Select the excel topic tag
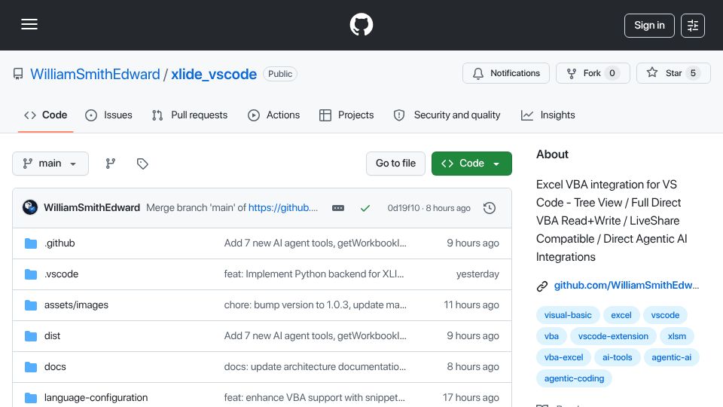Screen dimensions: 723x407 (x=621, y=315)
